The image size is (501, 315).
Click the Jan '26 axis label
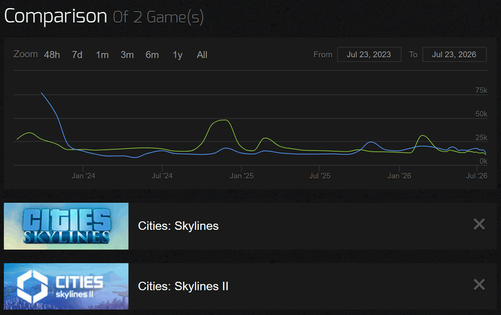point(399,176)
